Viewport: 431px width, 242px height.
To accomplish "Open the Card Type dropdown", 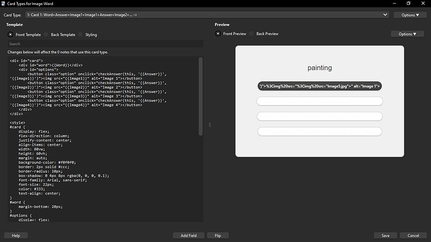I will click(x=207, y=15).
